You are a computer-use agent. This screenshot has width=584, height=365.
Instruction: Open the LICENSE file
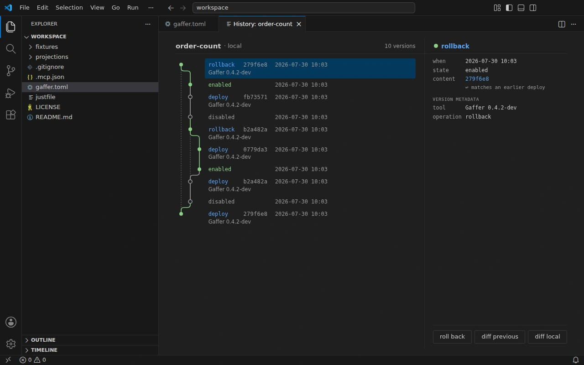(90, 107)
